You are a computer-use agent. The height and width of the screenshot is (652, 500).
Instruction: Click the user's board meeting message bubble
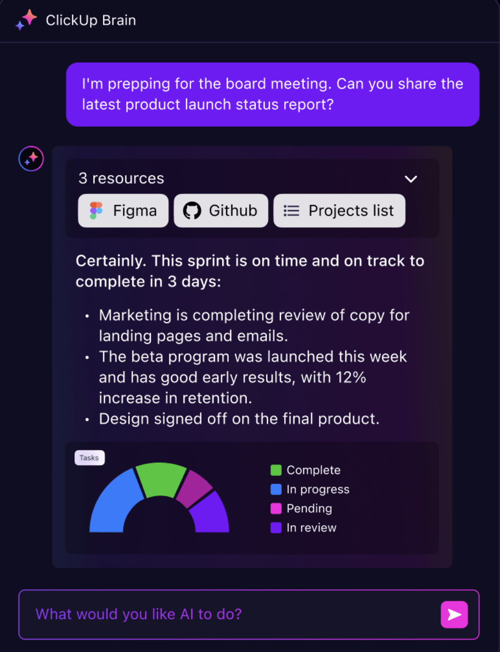point(273,94)
